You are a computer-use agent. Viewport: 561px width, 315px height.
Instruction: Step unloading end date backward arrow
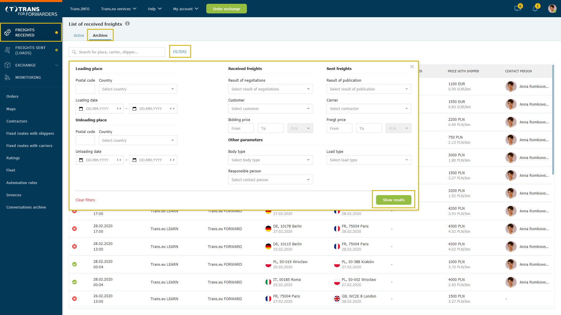(x=171, y=160)
